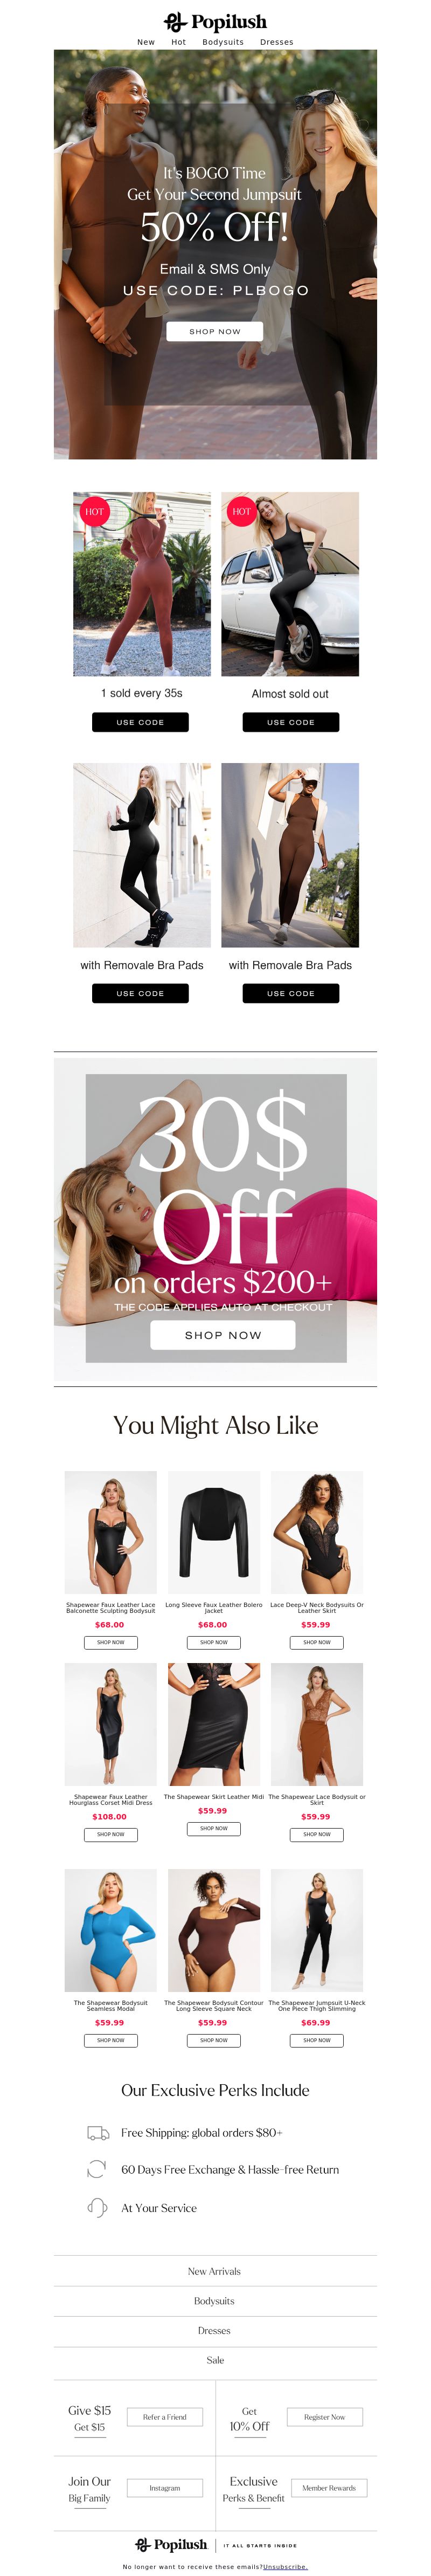Image resolution: width=431 pixels, height=2576 pixels.
Task: Click the Popilush logo in the footer
Action: (x=172, y=2544)
